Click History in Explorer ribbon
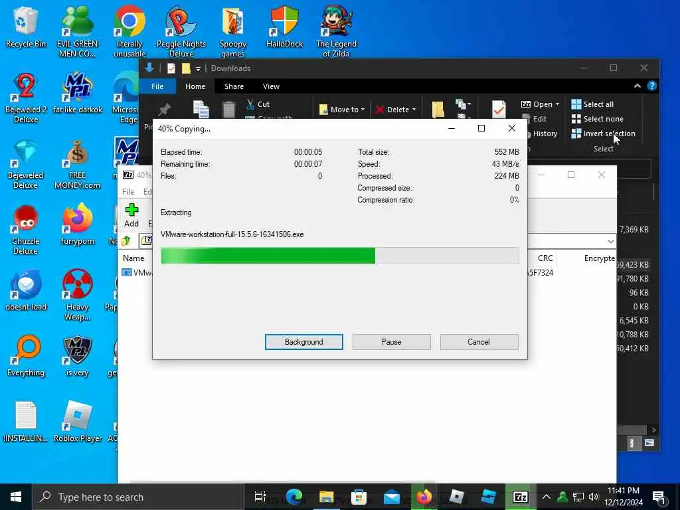The image size is (680, 510). (541, 133)
